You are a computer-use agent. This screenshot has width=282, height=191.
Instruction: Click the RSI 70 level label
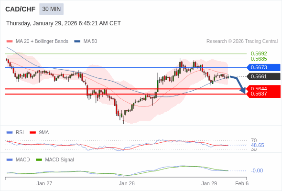(254, 140)
